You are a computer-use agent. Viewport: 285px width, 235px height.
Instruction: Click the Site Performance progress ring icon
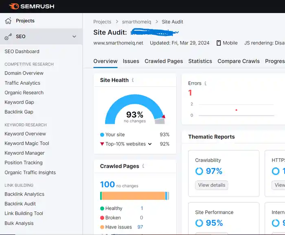[x=199, y=223]
